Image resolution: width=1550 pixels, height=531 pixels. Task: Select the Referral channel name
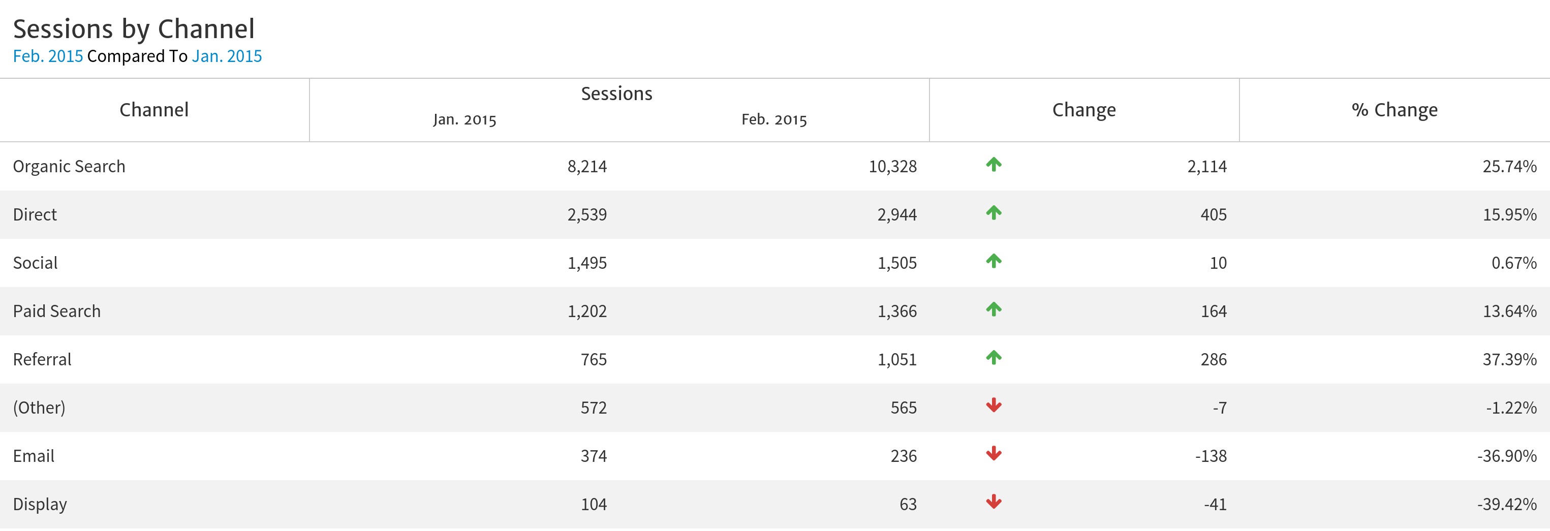tap(42, 360)
